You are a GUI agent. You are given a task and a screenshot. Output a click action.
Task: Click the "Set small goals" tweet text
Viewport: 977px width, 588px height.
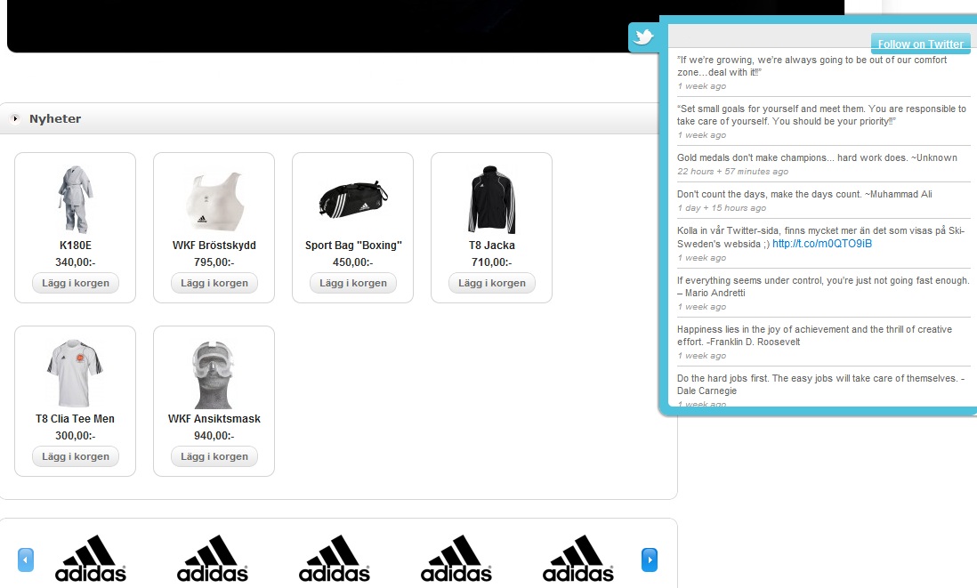click(x=821, y=115)
